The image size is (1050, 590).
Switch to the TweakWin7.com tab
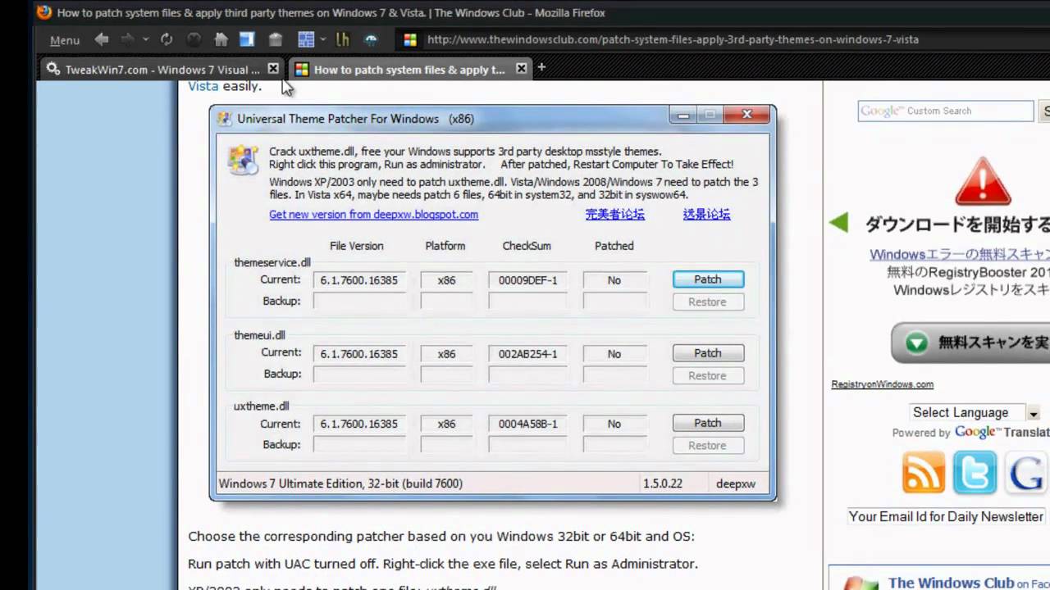point(161,70)
